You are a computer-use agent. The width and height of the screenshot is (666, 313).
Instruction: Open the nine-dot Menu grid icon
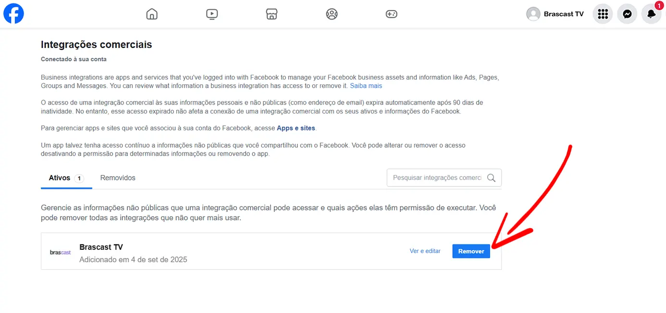(x=603, y=14)
